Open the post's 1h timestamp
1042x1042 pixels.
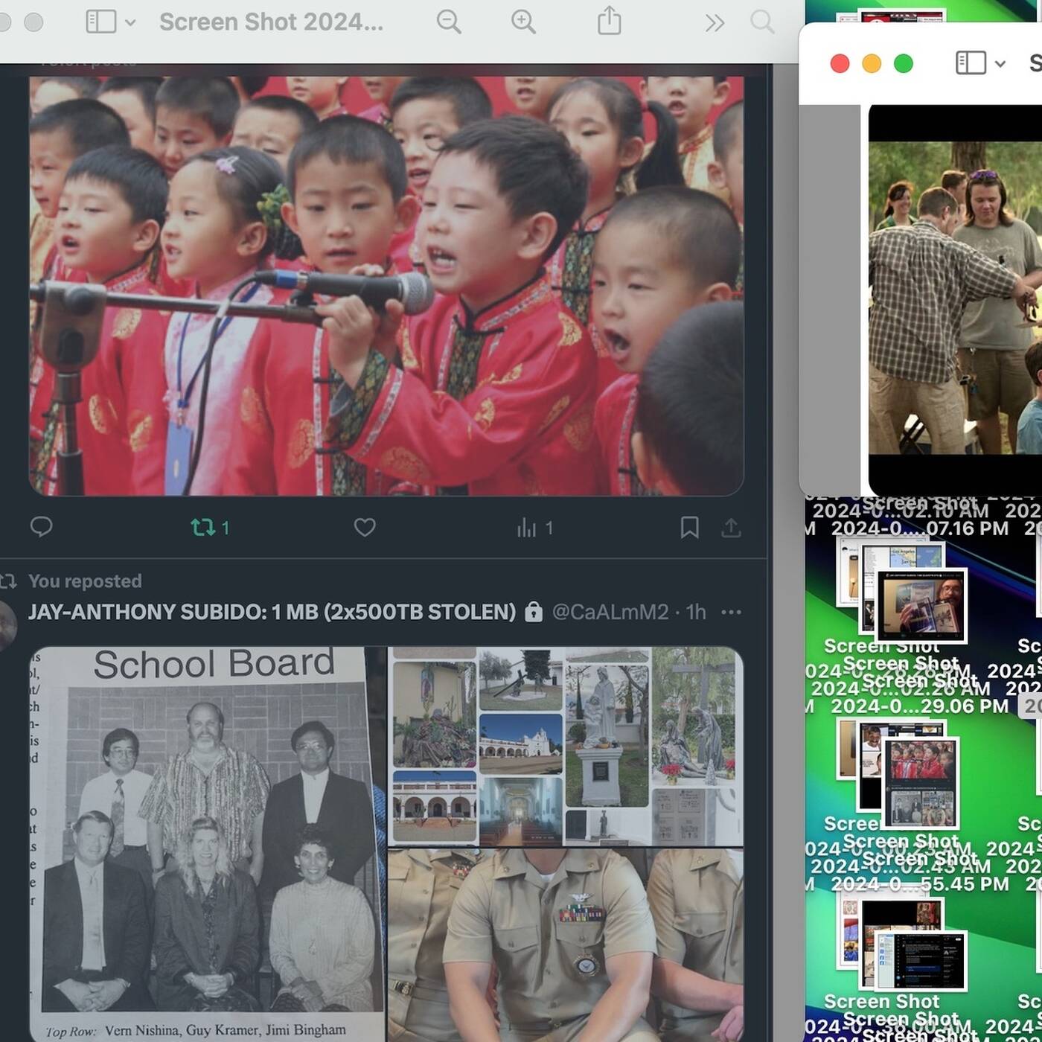(696, 612)
